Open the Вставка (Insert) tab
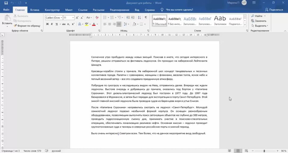288x153 pixels. click(35, 10)
